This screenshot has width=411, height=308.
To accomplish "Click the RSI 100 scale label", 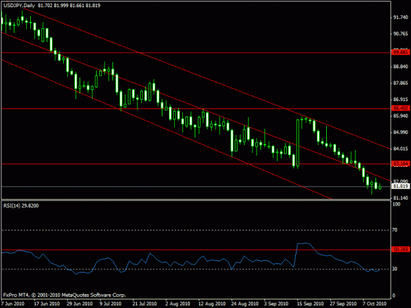I will click(396, 204).
